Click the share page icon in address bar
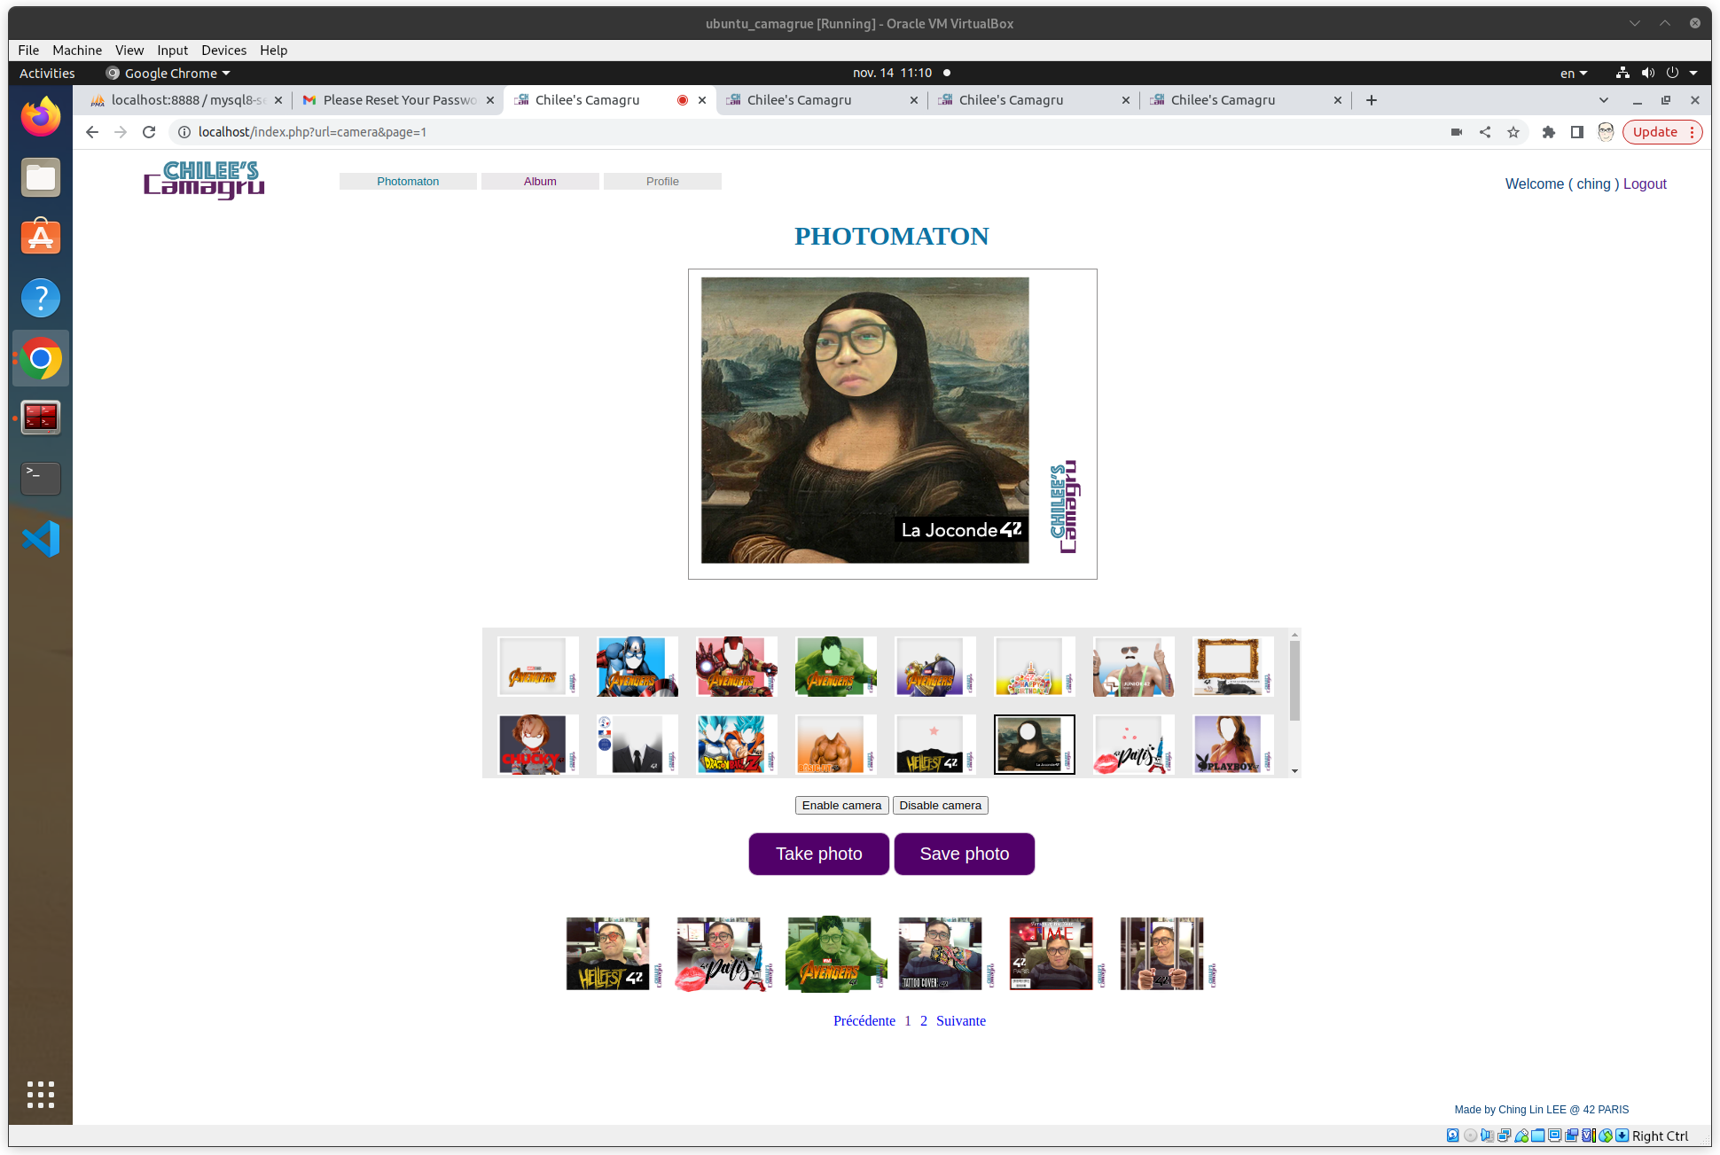The image size is (1720, 1155). (x=1485, y=132)
